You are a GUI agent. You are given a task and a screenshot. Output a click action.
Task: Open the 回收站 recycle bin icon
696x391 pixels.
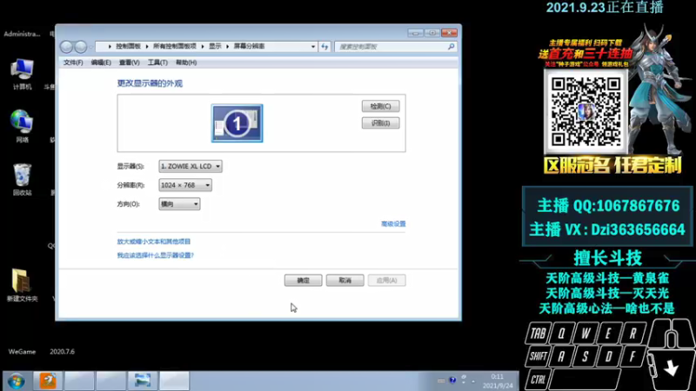[22, 180]
